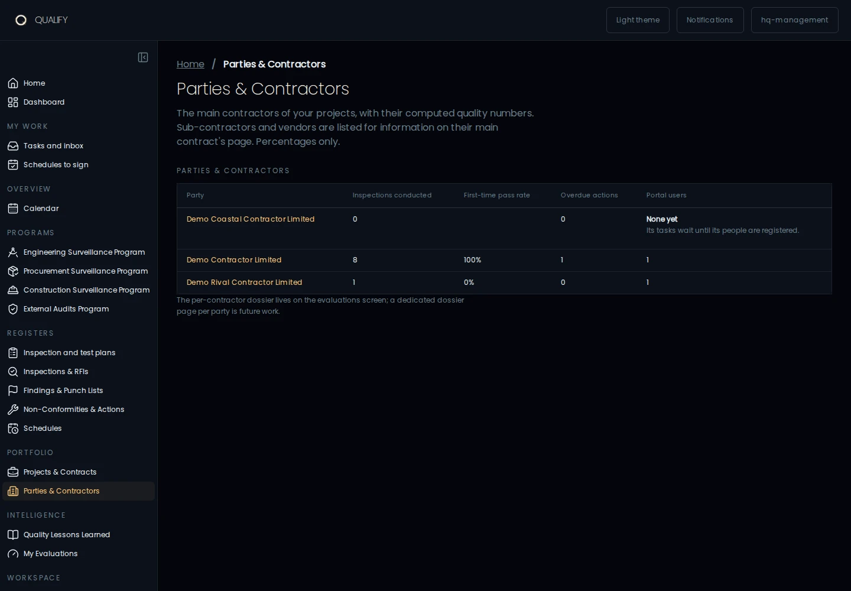Click the Schedules clock-calendar icon in Registers
The image size is (851, 591).
[x=13, y=428]
